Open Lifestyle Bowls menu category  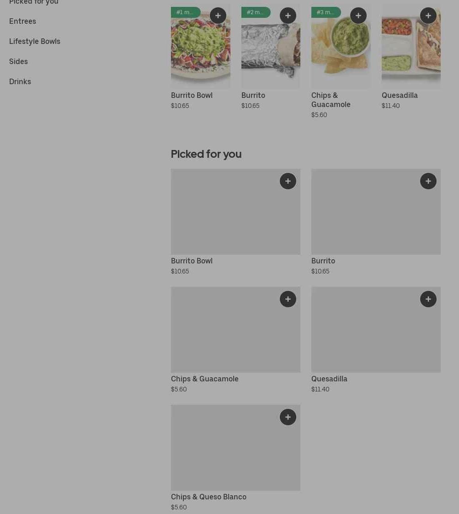(35, 41)
